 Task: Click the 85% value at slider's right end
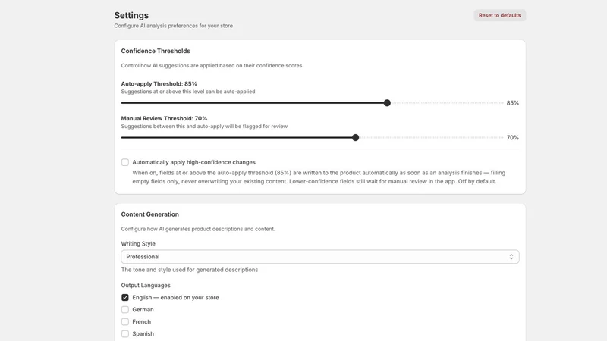pyautogui.click(x=513, y=103)
